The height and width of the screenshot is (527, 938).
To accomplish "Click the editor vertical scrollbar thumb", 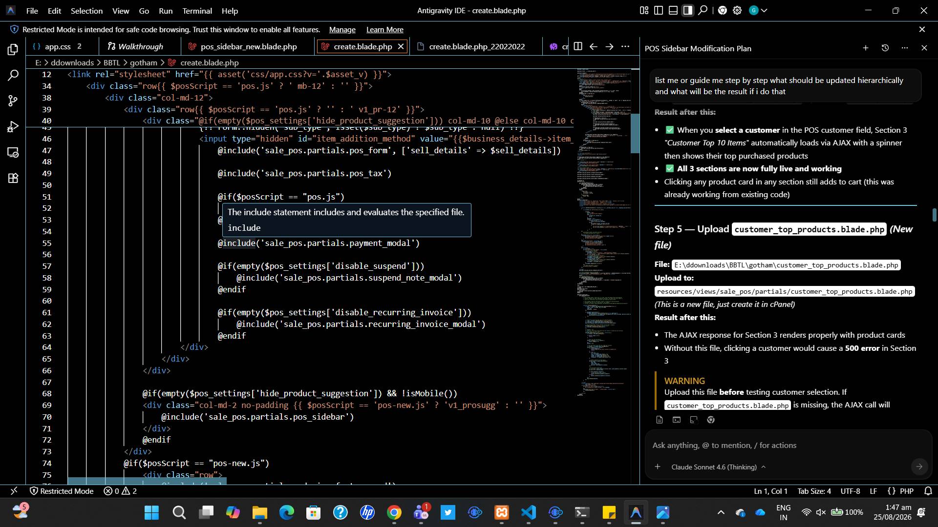I will click(x=635, y=133).
